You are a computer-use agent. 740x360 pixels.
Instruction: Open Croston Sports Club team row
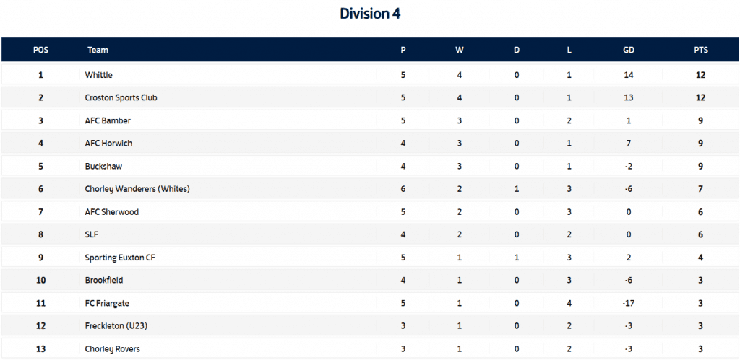click(121, 97)
